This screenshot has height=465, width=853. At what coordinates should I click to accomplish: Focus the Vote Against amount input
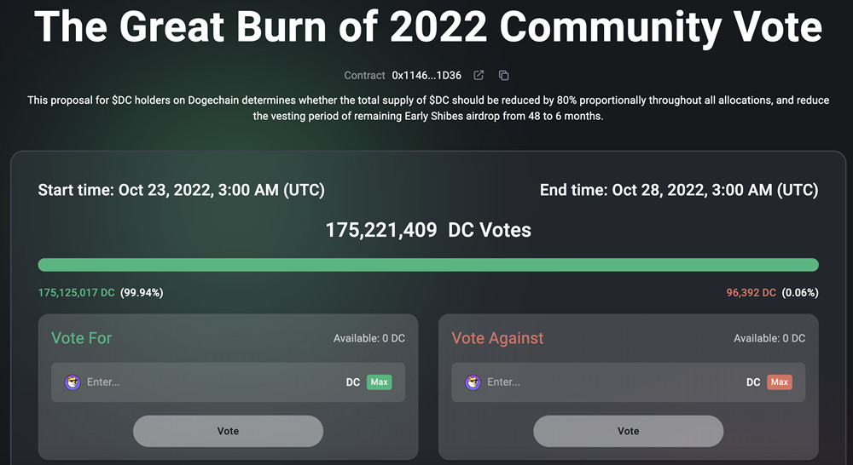point(606,382)
